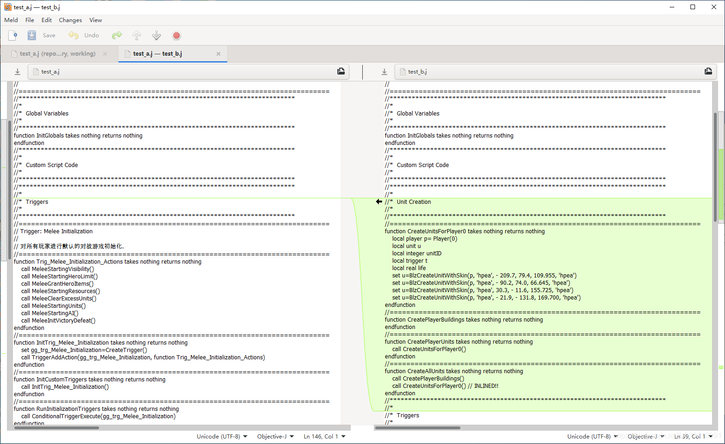Click the new comparison icon

click(12, 35)
